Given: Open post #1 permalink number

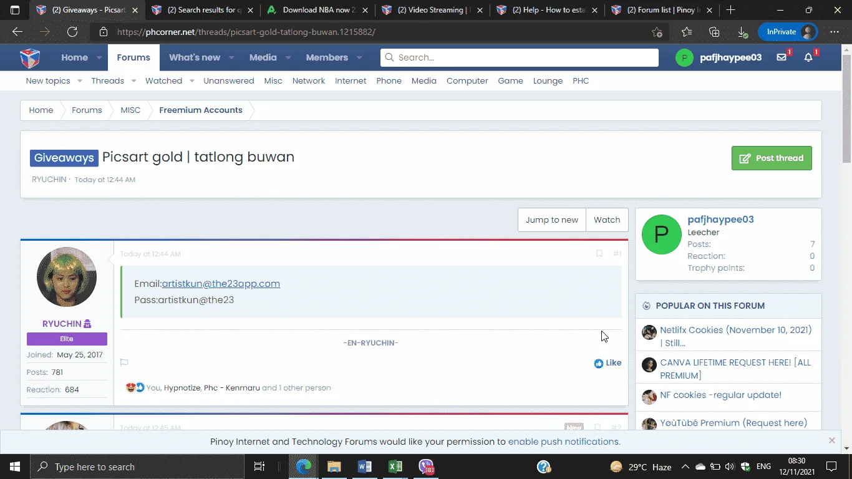Looking at the screenshot, I should [x=617, y=254].
